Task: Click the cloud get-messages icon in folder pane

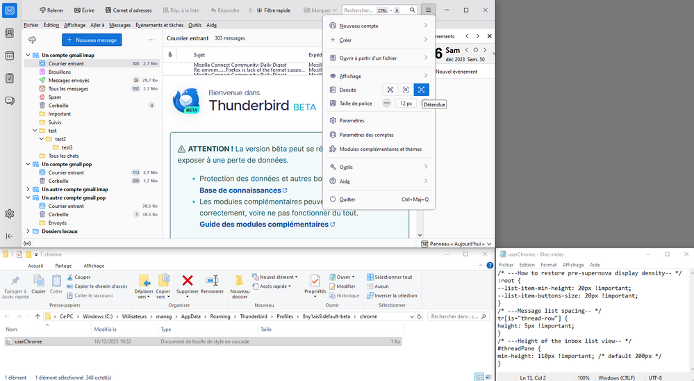Action: [33, 40]
